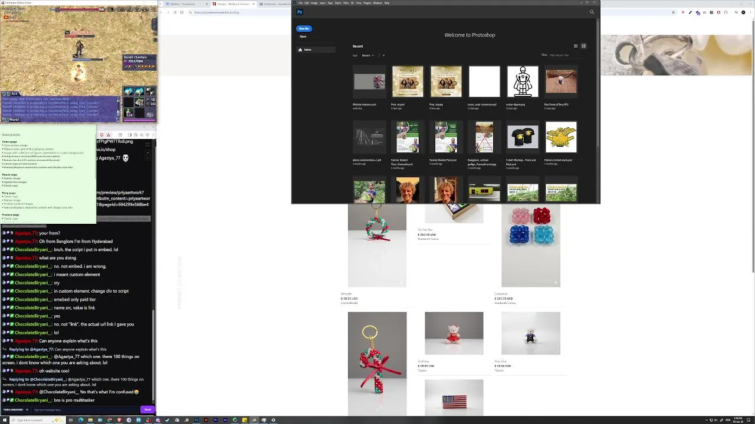Open Illustrator icon in the taskbar
The image size is (755, 424).
coord(206,420)
